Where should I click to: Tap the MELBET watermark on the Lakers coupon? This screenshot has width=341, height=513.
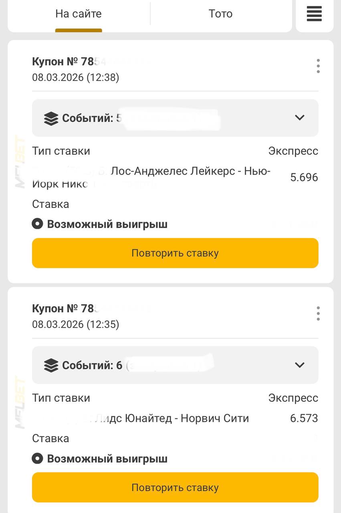point(20,162)
